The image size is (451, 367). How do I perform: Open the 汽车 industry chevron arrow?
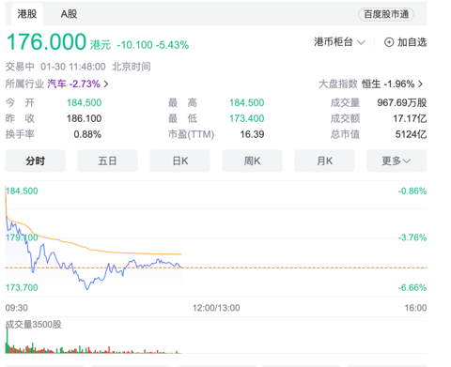coord(106,84)
